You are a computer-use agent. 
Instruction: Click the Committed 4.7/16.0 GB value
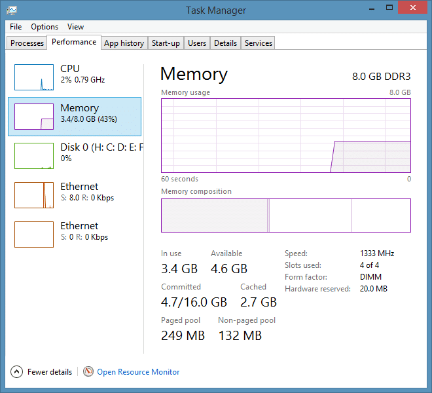pos(194,302)
